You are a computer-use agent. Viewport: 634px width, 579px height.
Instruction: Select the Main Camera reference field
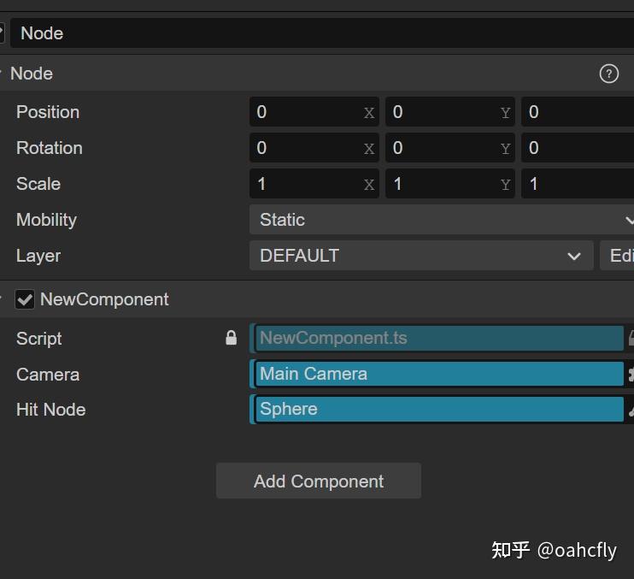tap(439, 374)
